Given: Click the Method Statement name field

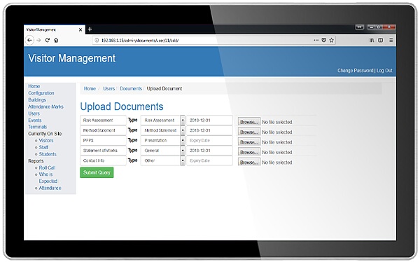Looking at the screenshot, I should pos(103,130).
